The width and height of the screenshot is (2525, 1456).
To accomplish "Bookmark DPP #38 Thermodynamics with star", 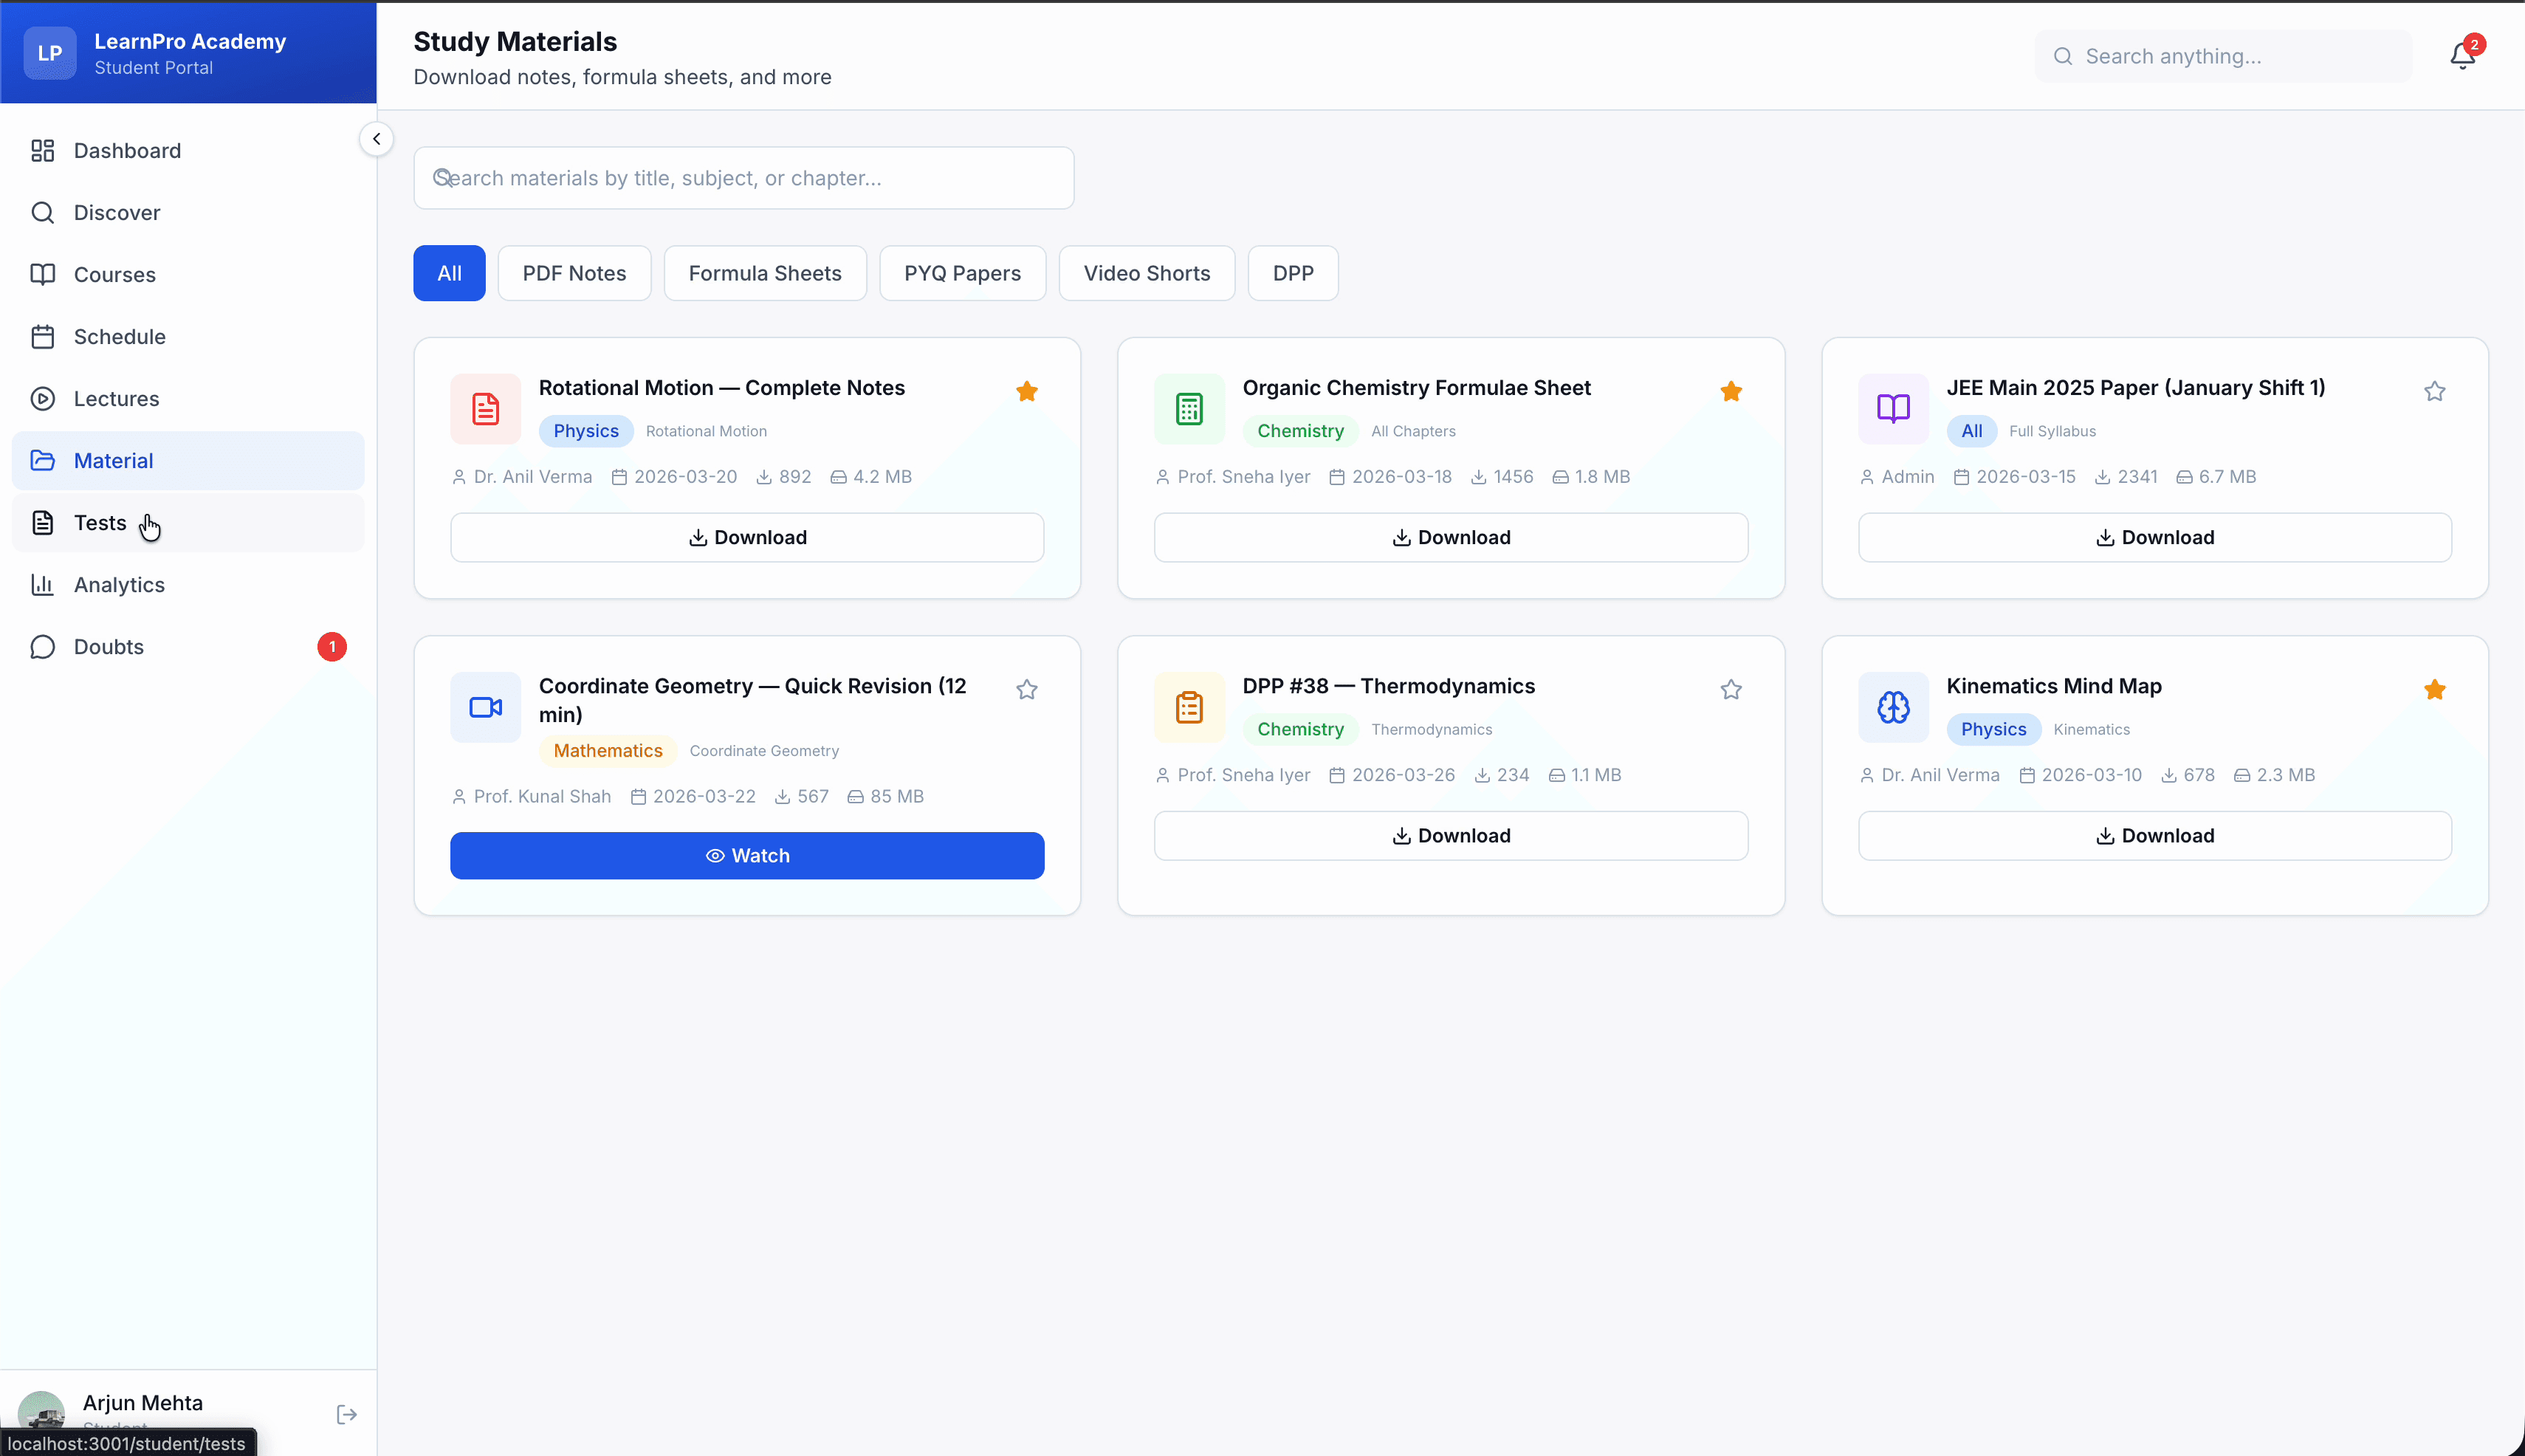I will [x=1731, y=689].
